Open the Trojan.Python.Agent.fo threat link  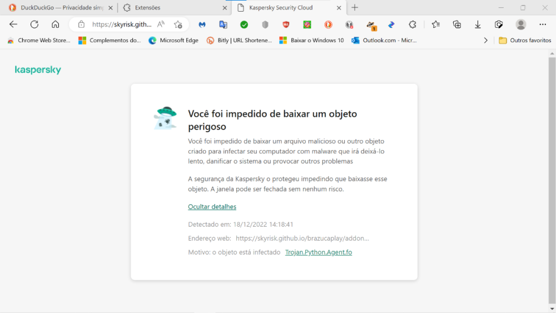pyautogui.click(x=319, y=252)
